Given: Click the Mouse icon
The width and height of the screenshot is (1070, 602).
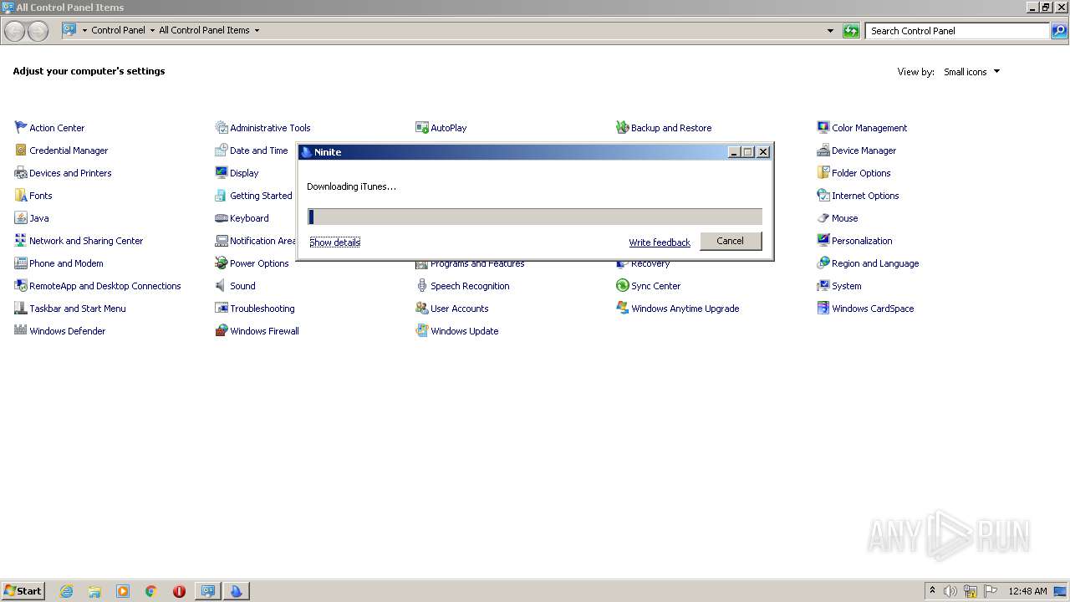Looking at the screenshot, I should coord(823,217).
